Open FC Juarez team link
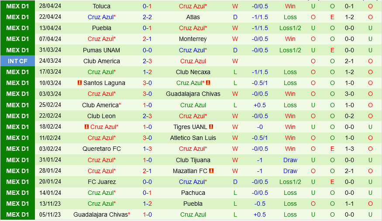The image size is (382, 221). pyautogui.click(x=102, y=182)
